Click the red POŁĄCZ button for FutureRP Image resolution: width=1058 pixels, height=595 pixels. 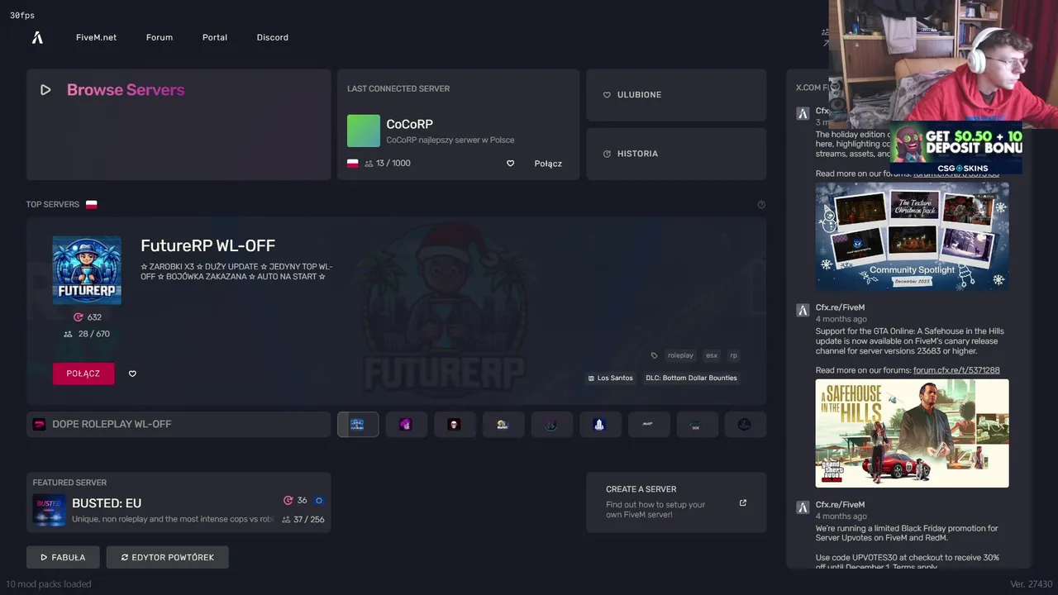tap(83, 374)
